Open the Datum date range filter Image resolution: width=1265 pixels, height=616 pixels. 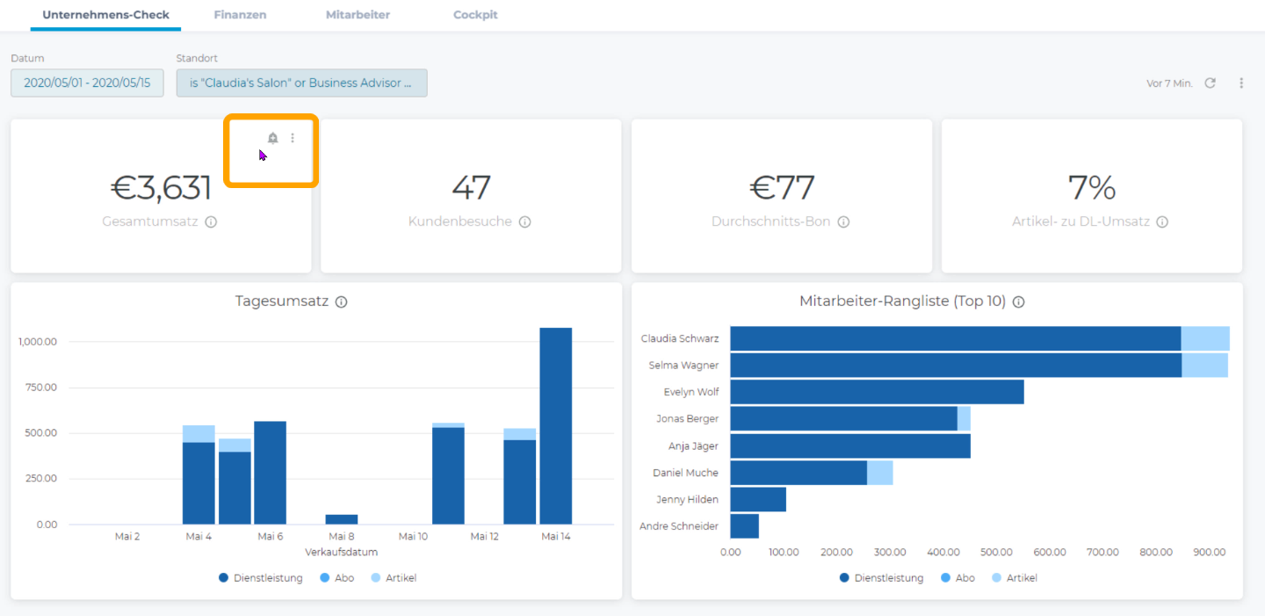point(87,83)
